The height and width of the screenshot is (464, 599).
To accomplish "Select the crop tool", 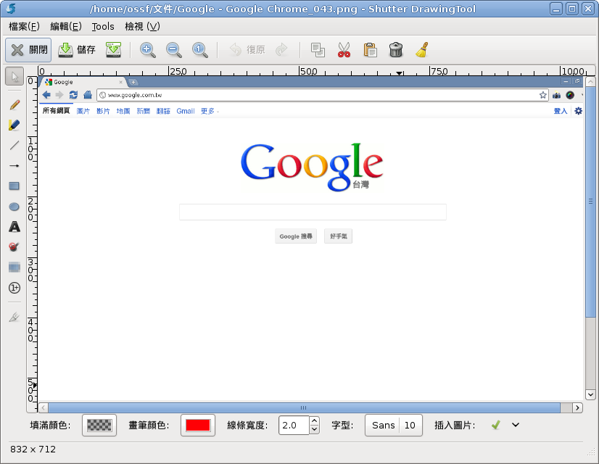I will coord(15,317).
